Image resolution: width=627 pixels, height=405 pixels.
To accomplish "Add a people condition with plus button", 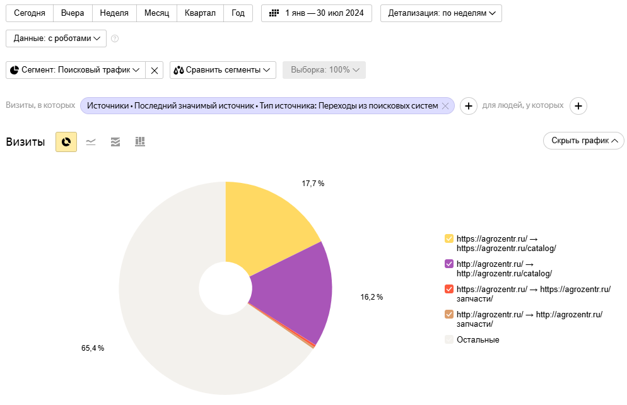I will [x=578, y=106].
